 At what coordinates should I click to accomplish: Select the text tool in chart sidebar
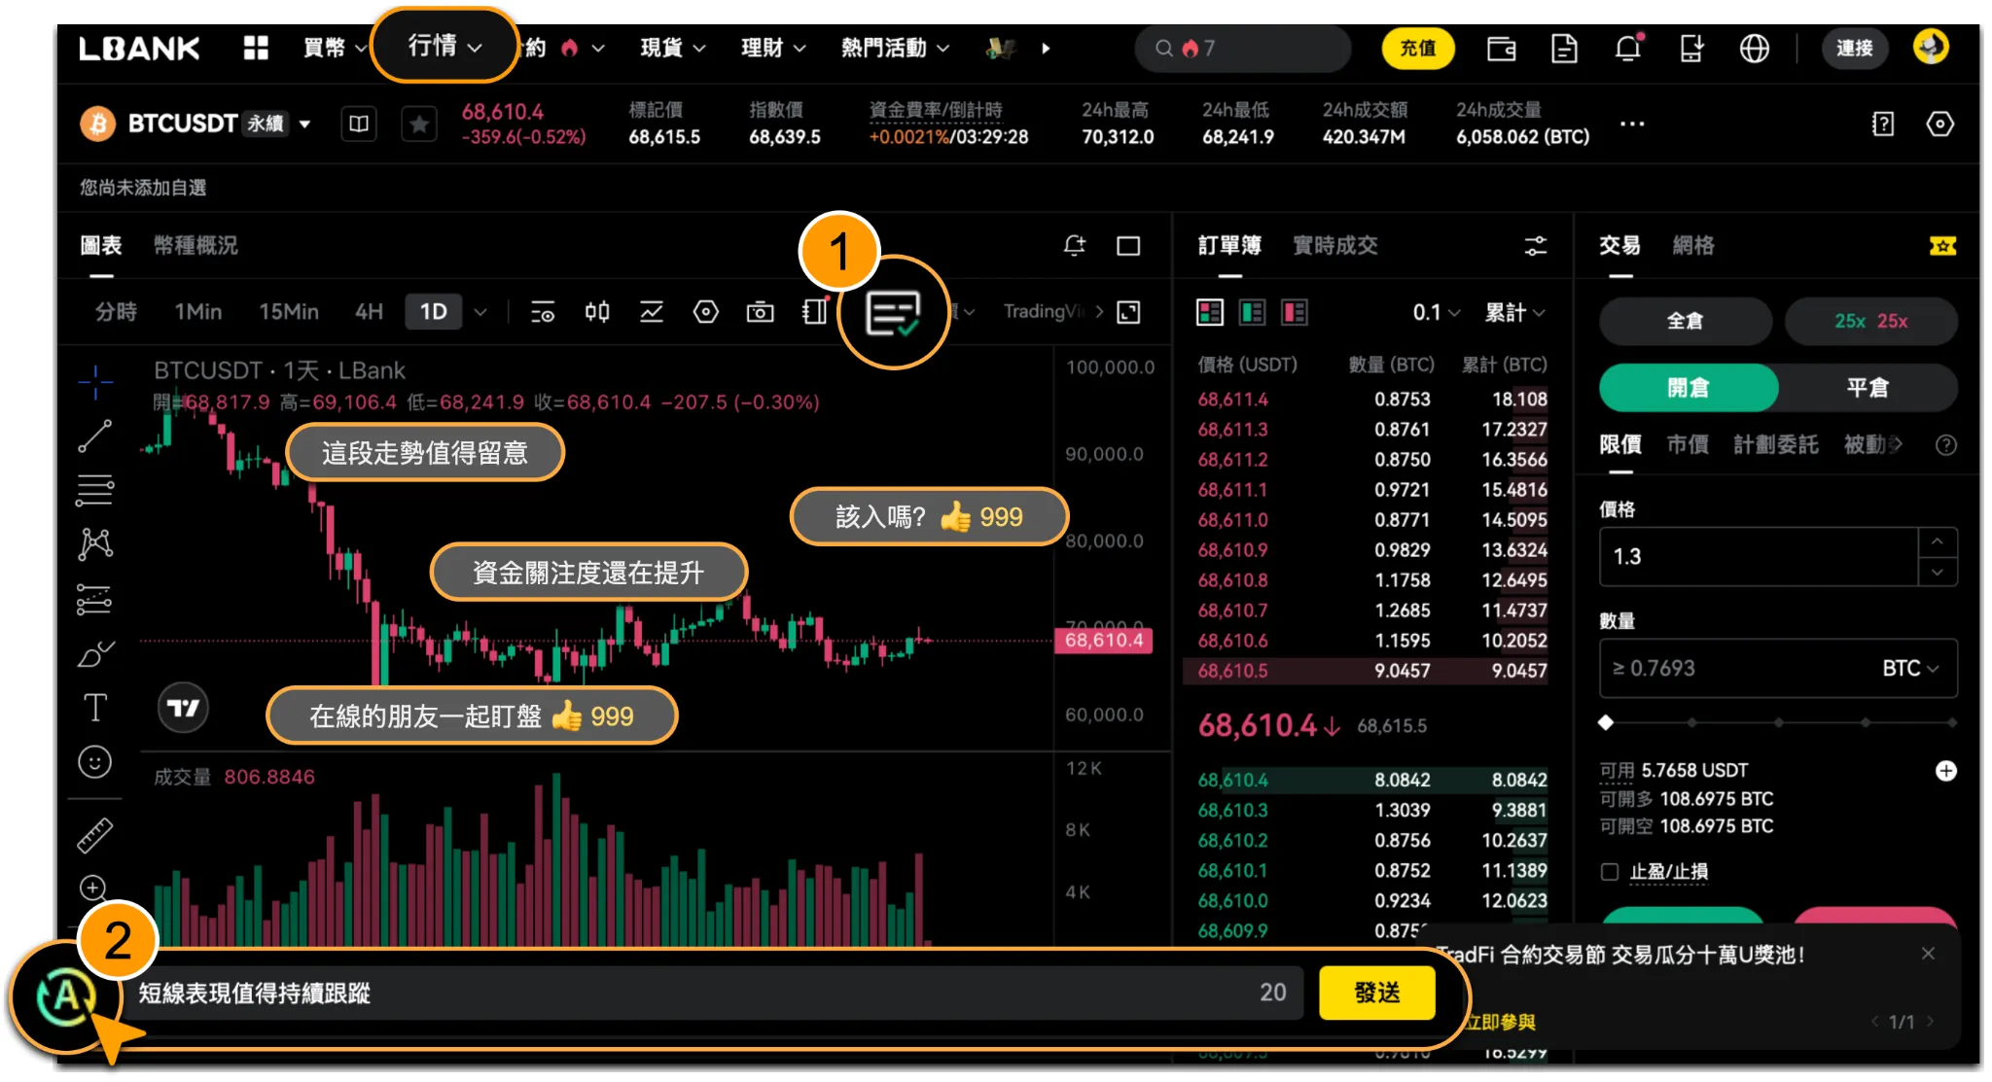pyautogui.click(x=95, y=707)
